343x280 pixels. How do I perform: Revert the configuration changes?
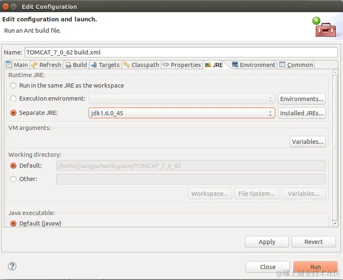click(x=314, y=242)
